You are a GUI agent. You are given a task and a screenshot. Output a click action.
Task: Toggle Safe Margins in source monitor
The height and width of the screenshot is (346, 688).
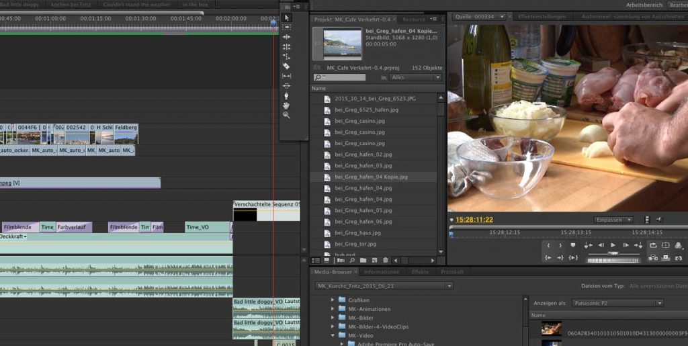point(666,245)
